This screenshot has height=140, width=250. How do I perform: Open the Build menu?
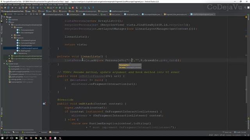tap(41, 5)
